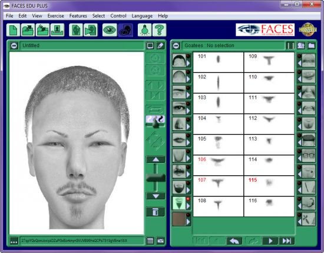Jump to last page of goatees
Image resolution: width=324 pixels, height=253 pixels.
point(287,241)
